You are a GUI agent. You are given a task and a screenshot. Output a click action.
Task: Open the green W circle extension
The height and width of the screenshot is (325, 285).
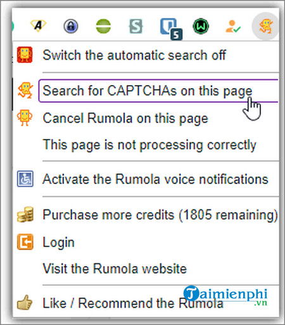[x=201, y=27]
